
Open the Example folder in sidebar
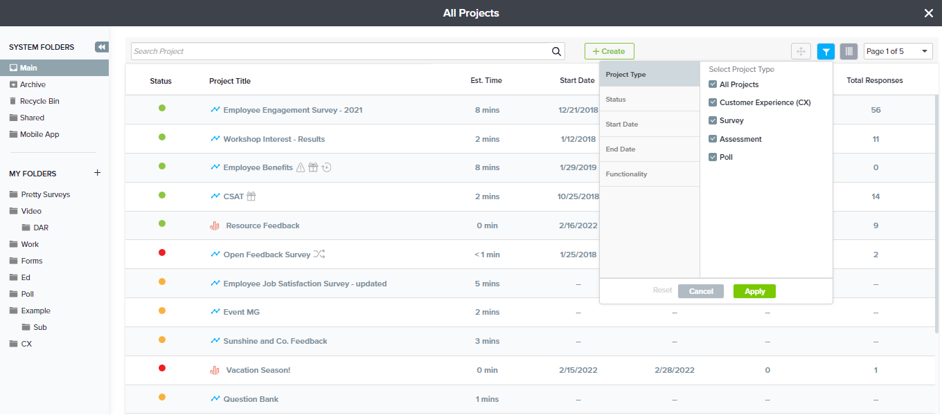click(x=35, y=311)
